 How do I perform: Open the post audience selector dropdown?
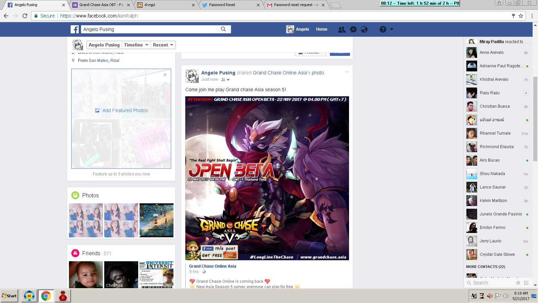point(225,80)
